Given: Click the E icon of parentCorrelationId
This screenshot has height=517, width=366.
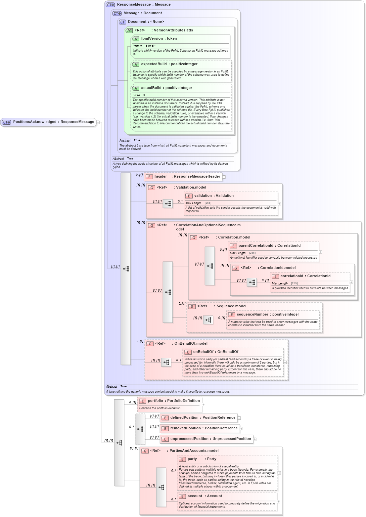Looking at the screenshot, I should (233, 246).
